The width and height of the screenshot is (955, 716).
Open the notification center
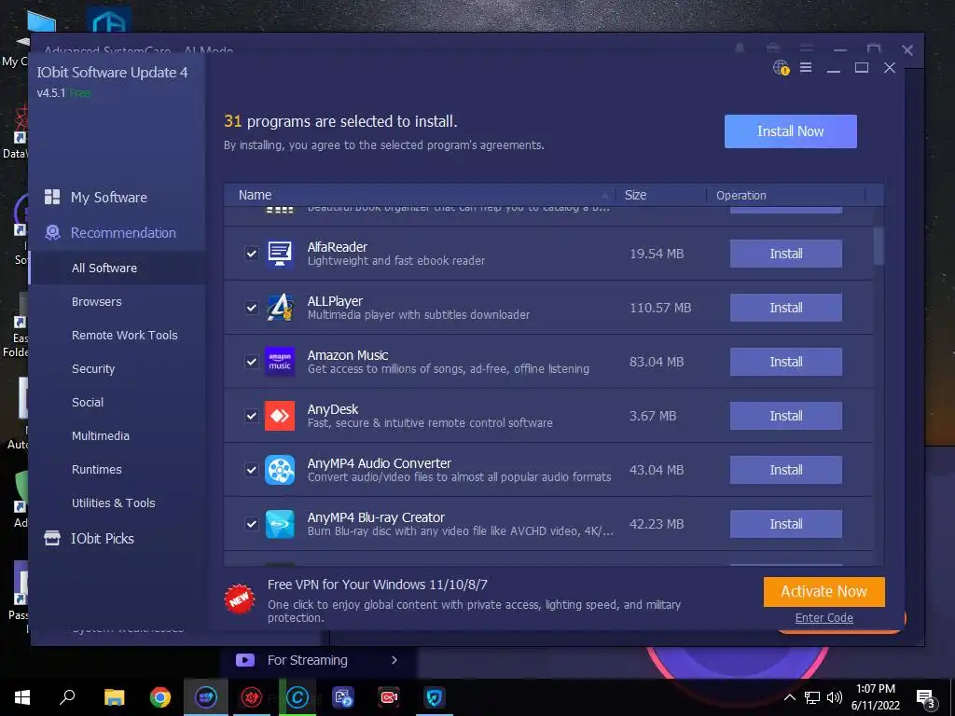[926, 697]
